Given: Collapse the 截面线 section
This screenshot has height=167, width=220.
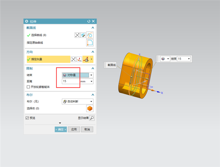Looking at the screenshot, I should pyautogui.click(x=93, y=28).
